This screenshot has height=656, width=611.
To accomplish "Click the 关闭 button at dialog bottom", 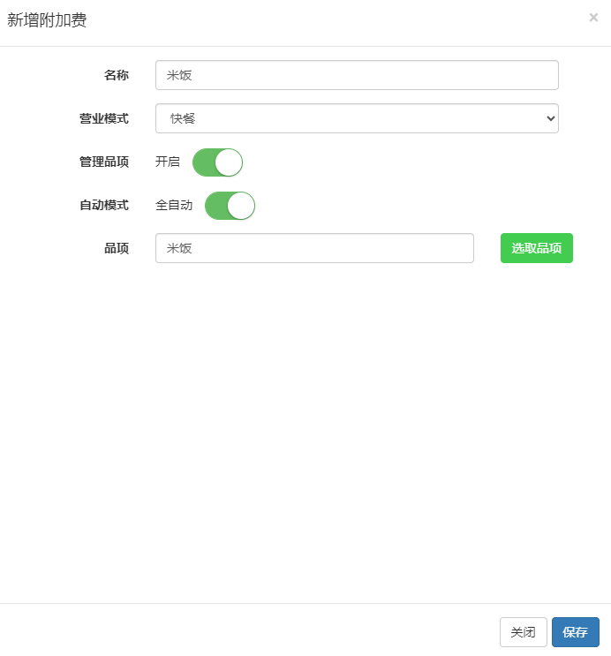I will point(523,632).
